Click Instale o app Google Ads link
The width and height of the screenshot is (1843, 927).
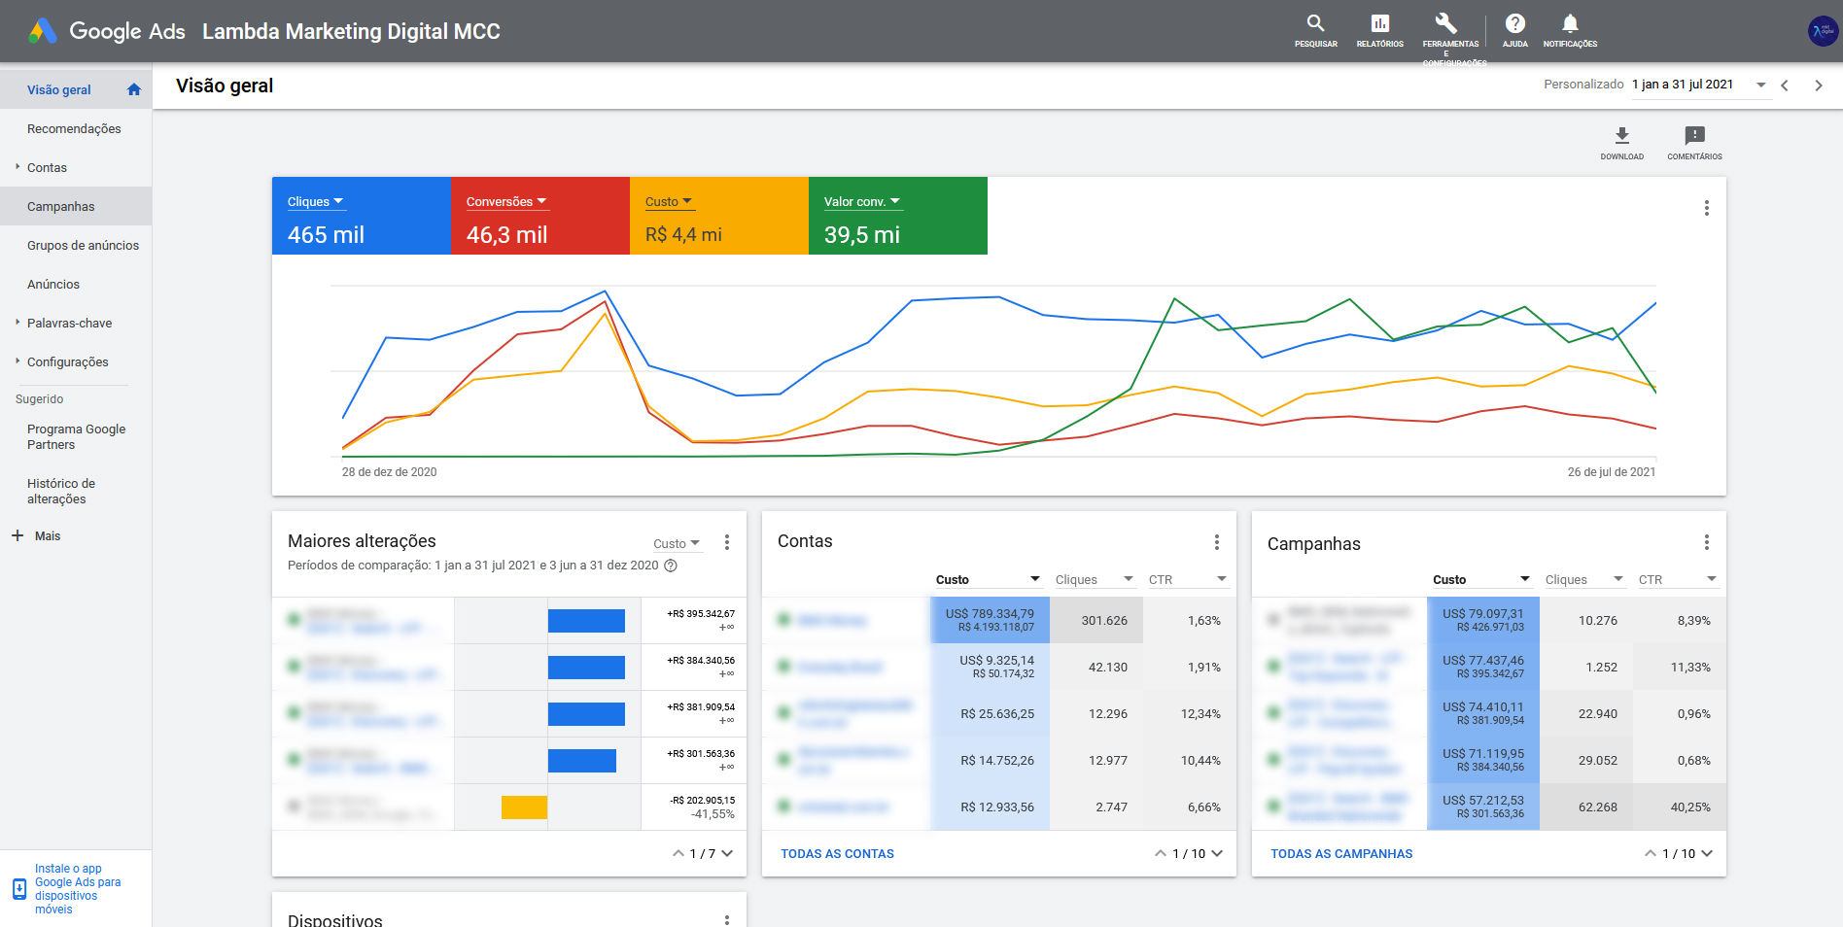pyautogui.click(x=78, y=889)
